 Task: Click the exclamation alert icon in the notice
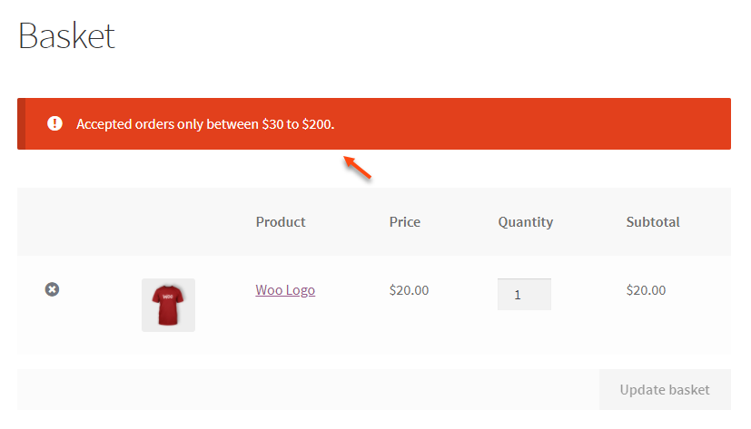coord(54,123)
